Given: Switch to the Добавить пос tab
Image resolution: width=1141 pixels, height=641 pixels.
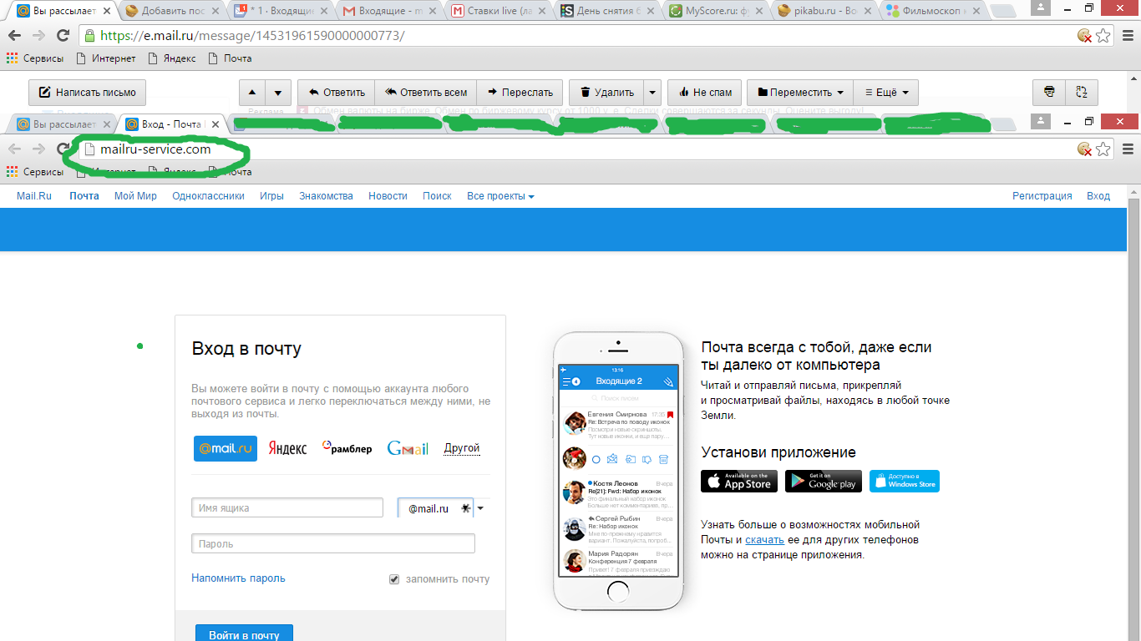Looking at the screenshot, I should [170, 11].
